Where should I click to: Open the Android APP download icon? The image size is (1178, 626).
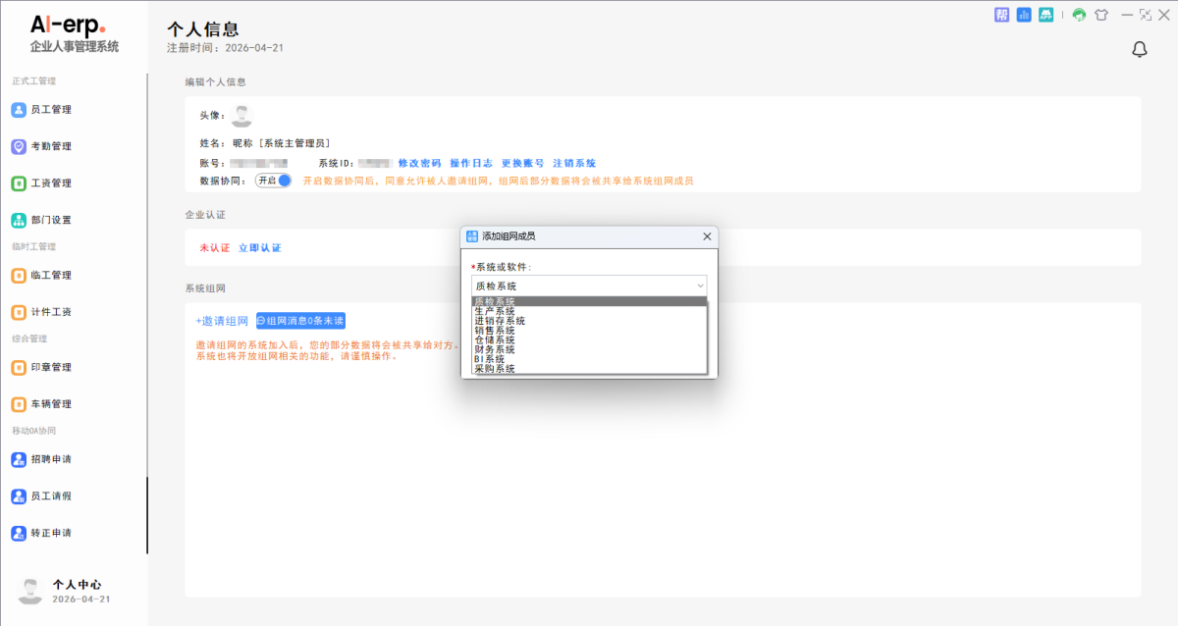click(1046, 15)
